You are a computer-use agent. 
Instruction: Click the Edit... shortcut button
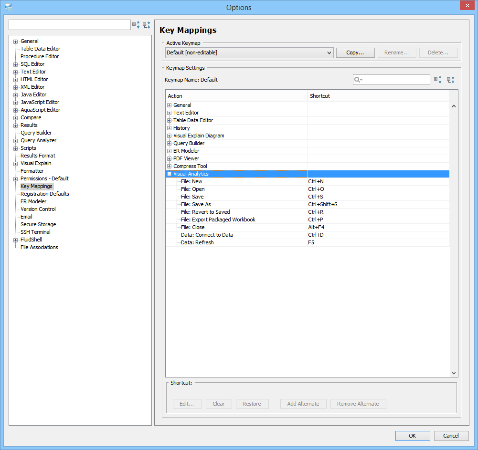(187, 404)
